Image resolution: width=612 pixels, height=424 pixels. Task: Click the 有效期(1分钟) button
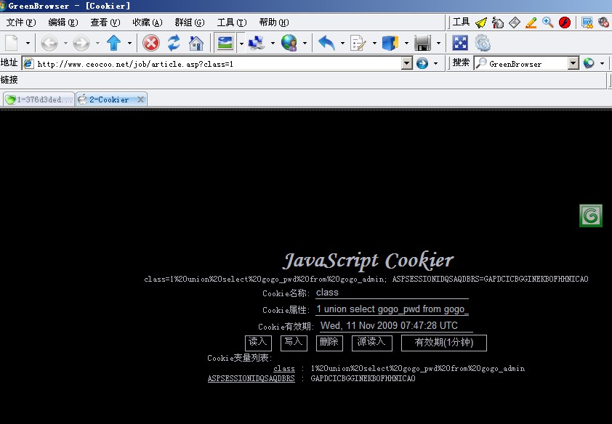pyautogui.click(x=444, y=343)
